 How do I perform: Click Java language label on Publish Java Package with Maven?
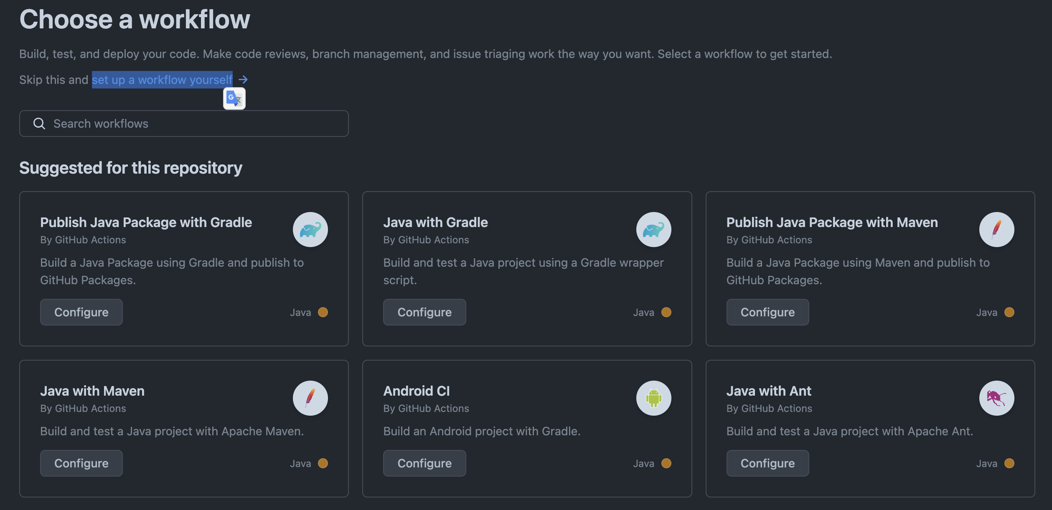(986, 312)
